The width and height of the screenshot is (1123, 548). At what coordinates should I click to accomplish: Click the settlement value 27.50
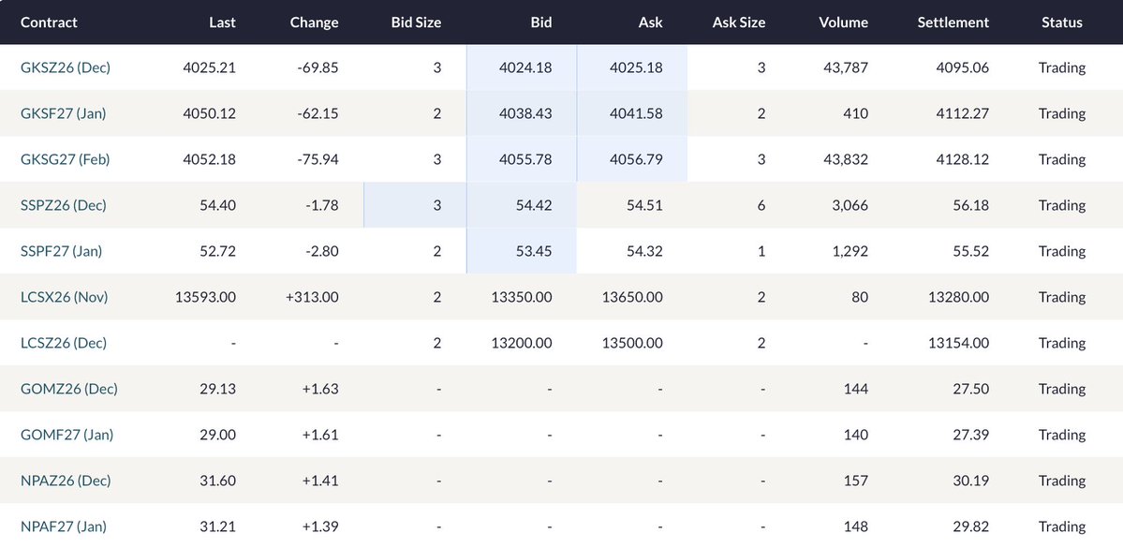pos(972,388)
